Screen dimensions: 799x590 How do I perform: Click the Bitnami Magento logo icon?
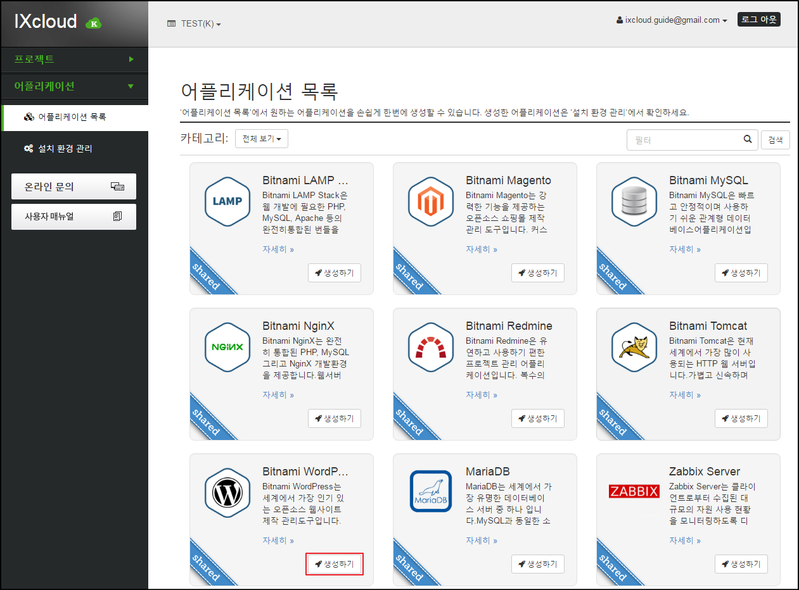pos(431,201)
